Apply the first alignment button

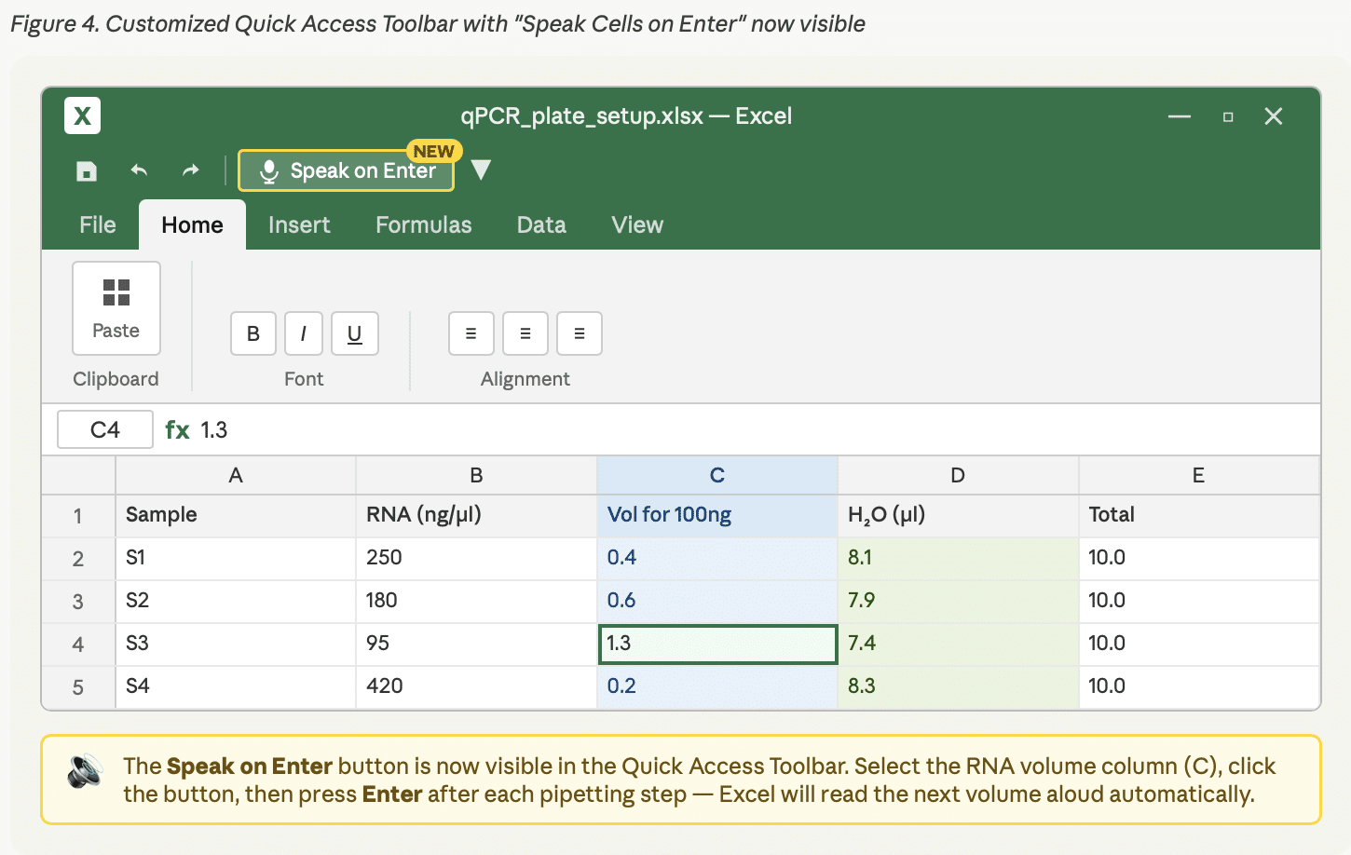[x=471, y=333]
